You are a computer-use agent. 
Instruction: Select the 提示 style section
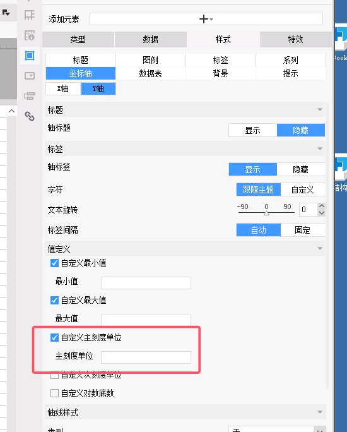tap(291, 73)
